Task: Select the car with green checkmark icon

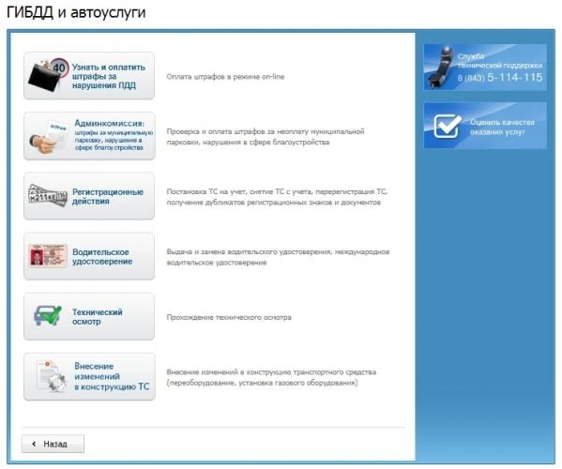Action: 48,315
